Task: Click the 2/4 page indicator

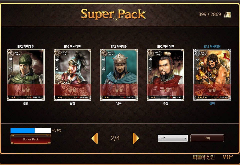Action: 115,138
